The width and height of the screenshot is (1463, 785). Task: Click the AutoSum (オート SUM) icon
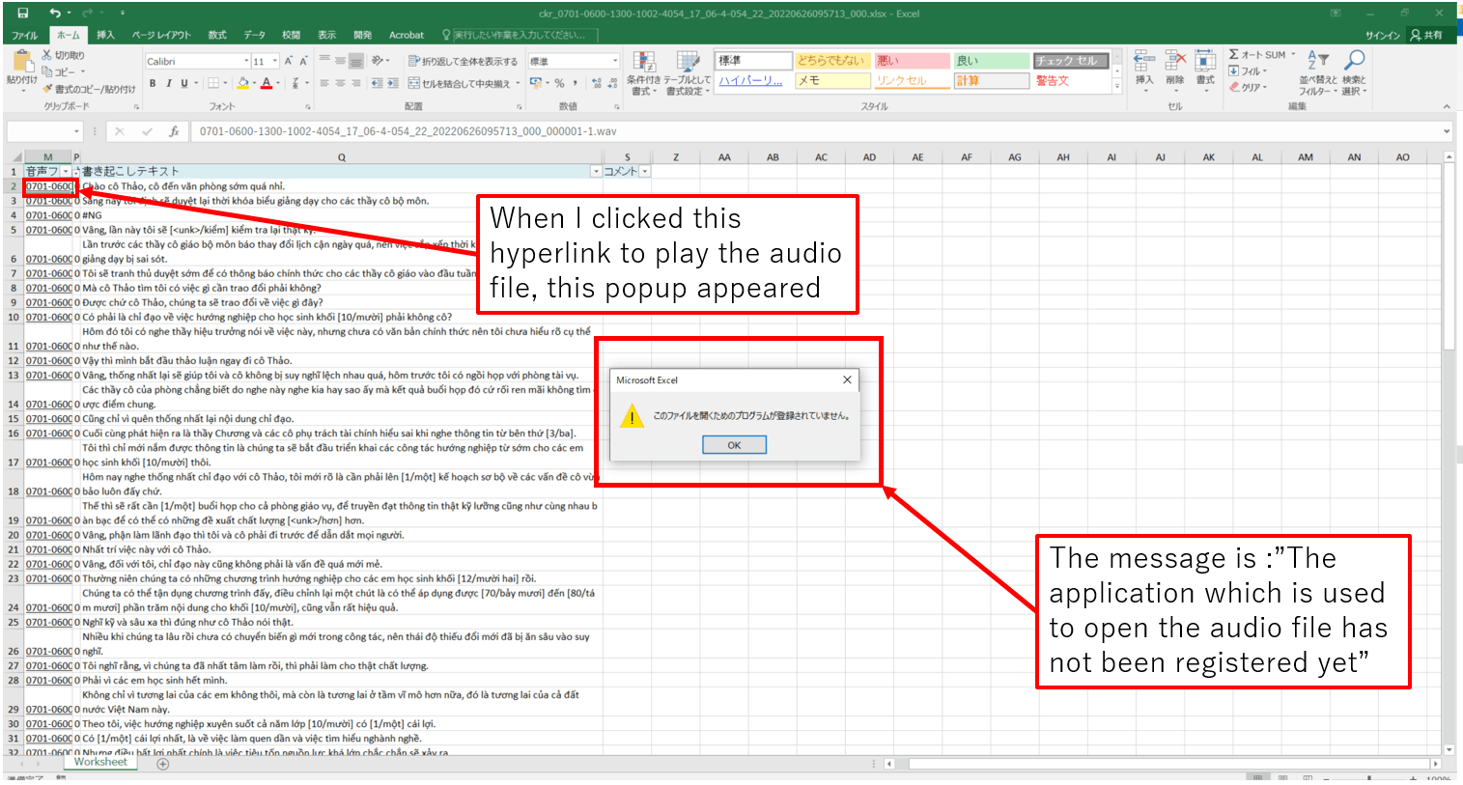tap(1234, 55)
